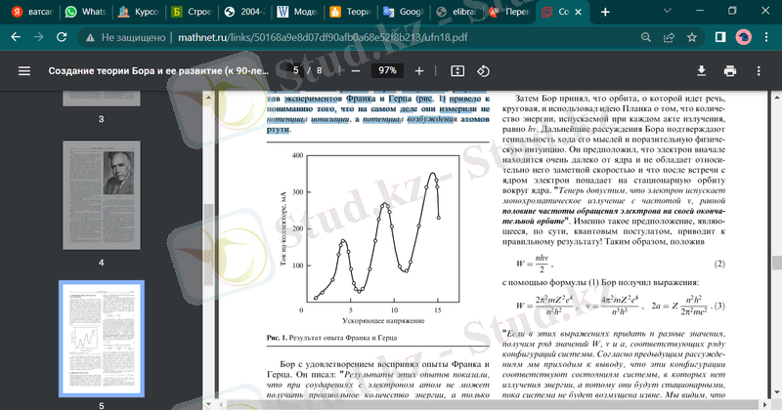Screen dimensions: 782x410
Task: Rotate the PDF counterclockwise
Action: tap(483, 71)
